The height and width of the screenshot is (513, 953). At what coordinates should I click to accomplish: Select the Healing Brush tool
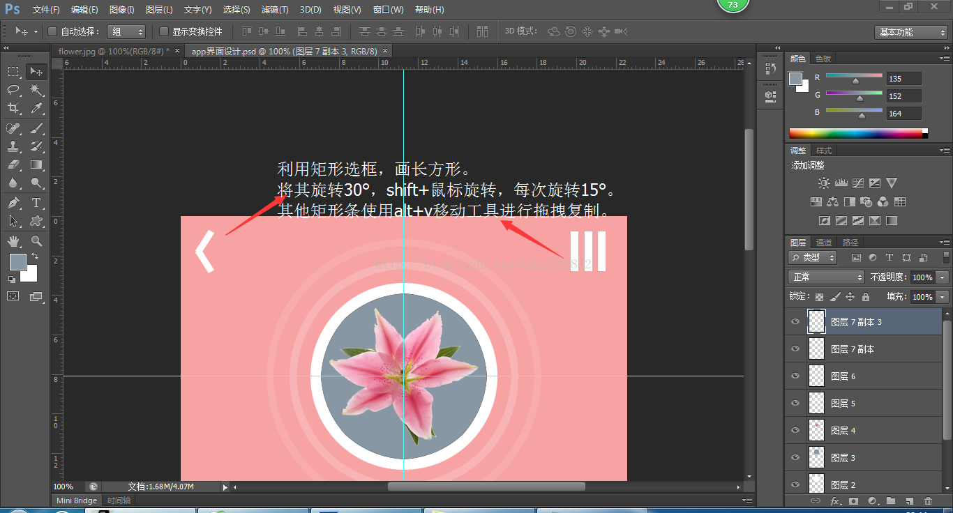pos(13,128)
